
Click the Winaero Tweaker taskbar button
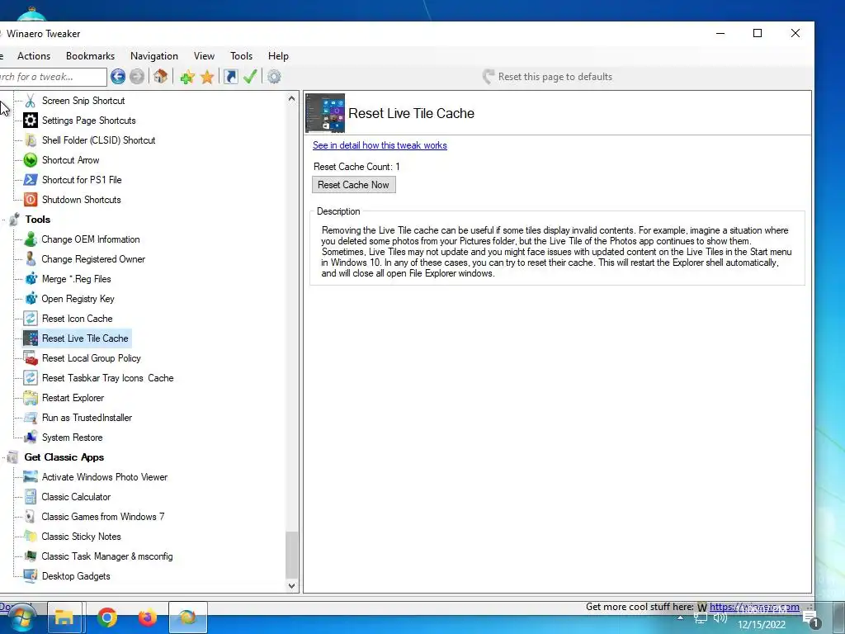tap(187, 617)
